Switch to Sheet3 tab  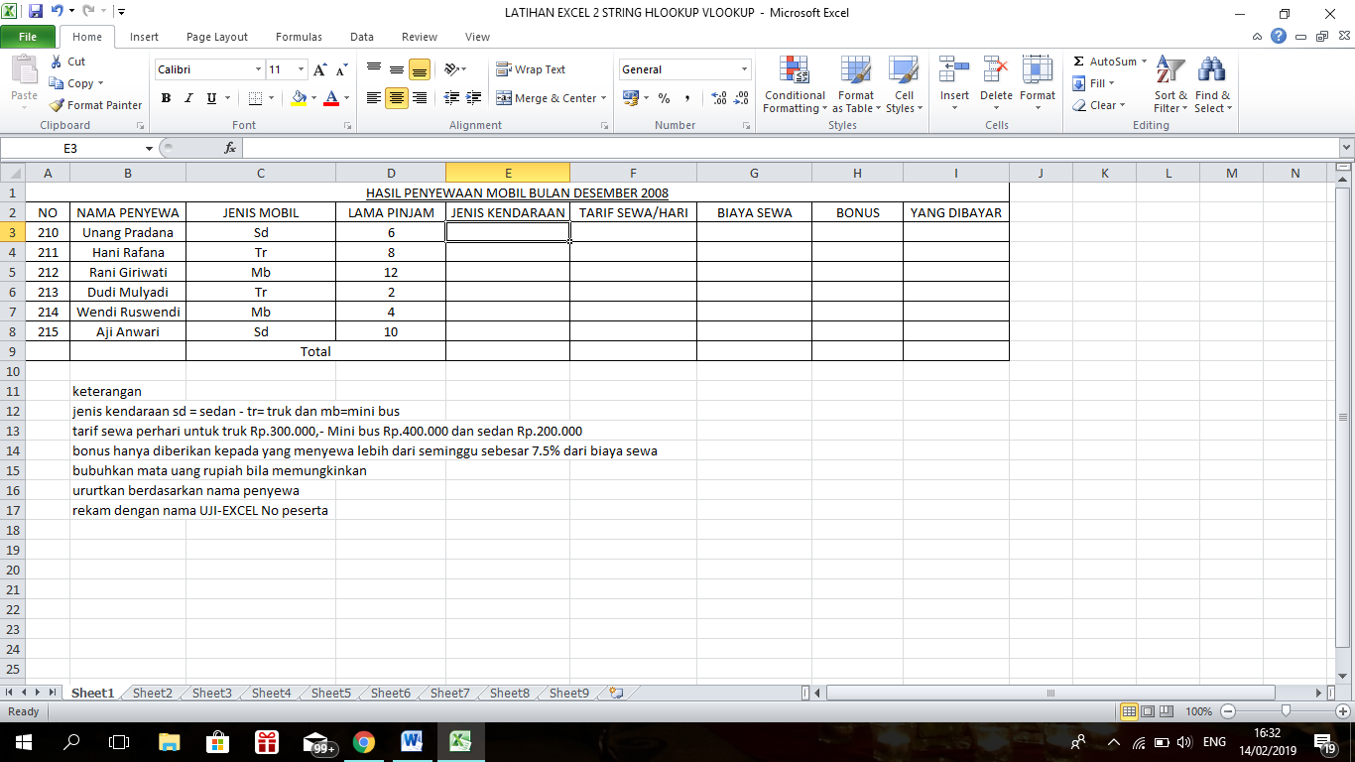pos(210,693)
